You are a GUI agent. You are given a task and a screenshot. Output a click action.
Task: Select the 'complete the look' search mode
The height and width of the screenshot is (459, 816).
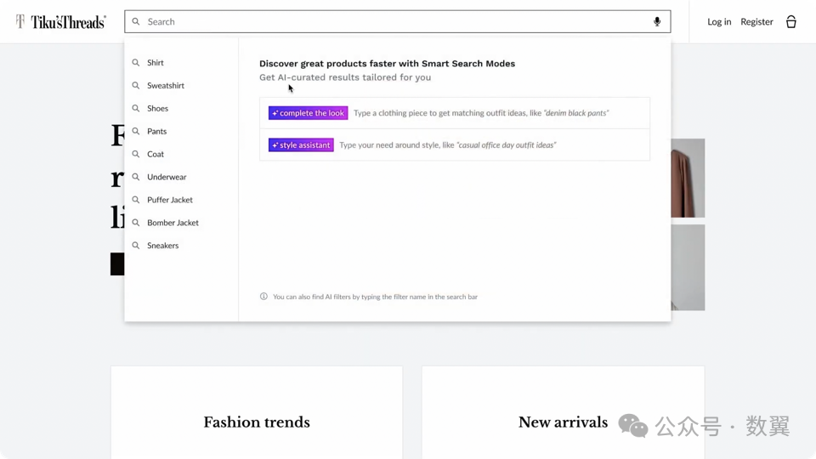[308, 113]
